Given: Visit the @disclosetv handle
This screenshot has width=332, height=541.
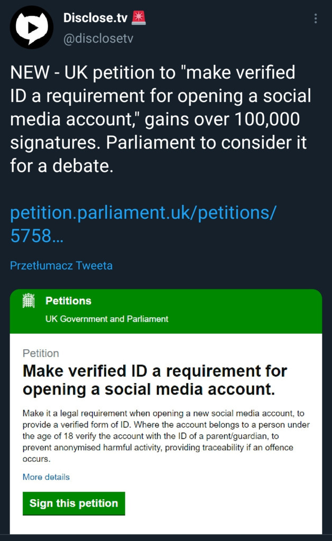Looking at the screenshot, I should [x=98, y=38].
